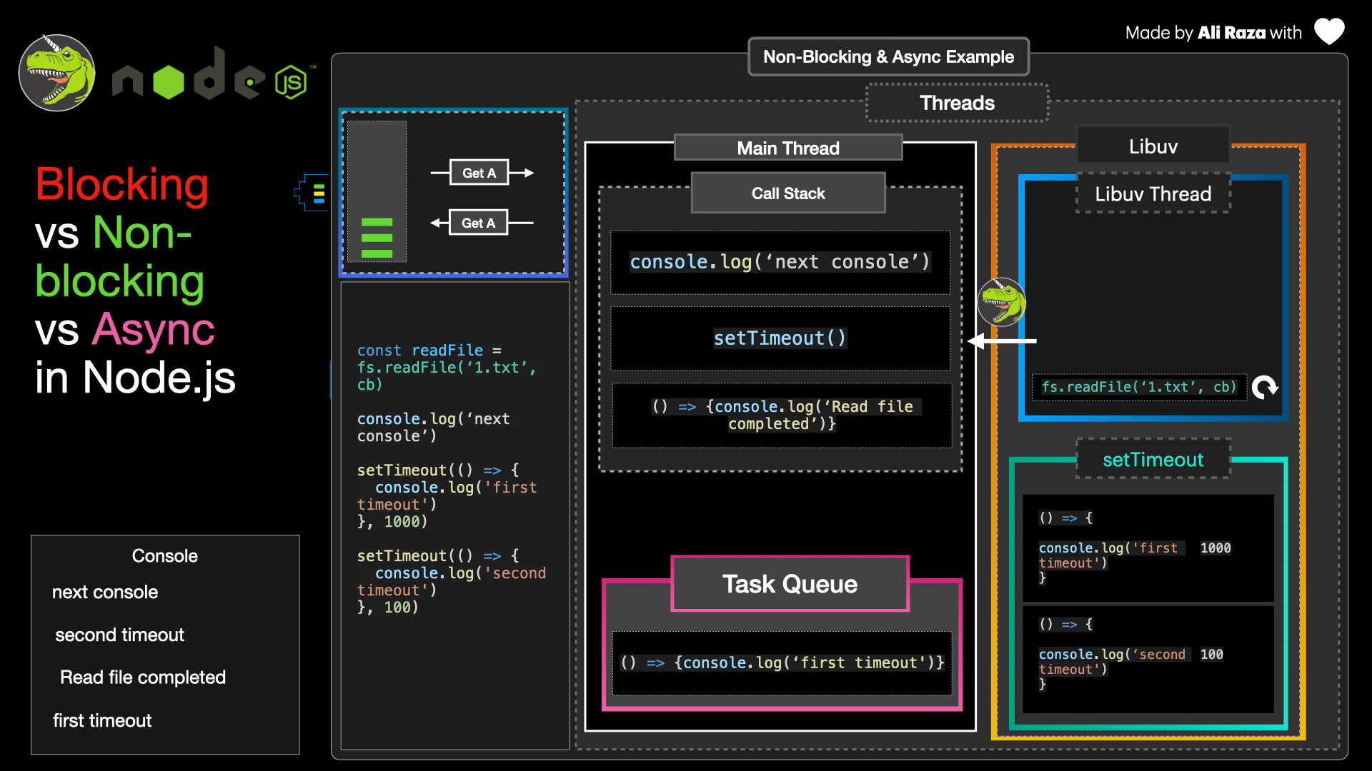1372x771 pixels.
Task: Click the dinosaur logo in top-left corner
Action: click(x=57, y=73)
